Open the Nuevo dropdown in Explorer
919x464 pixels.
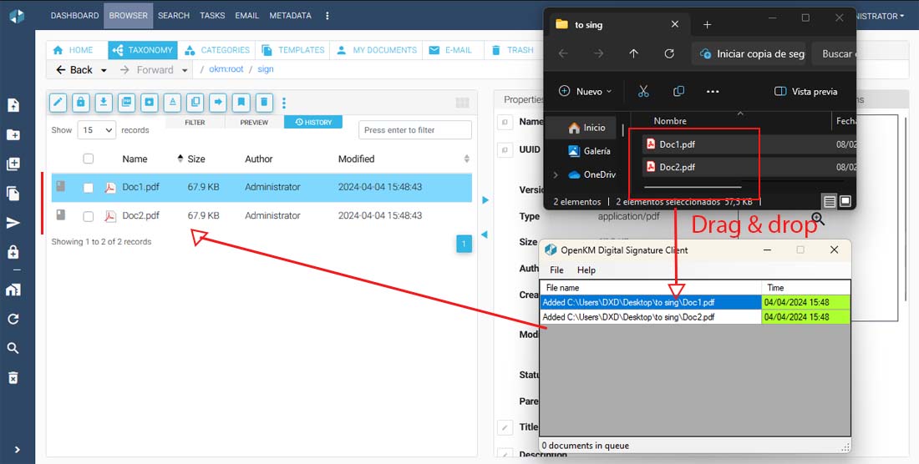coord(585,91)
